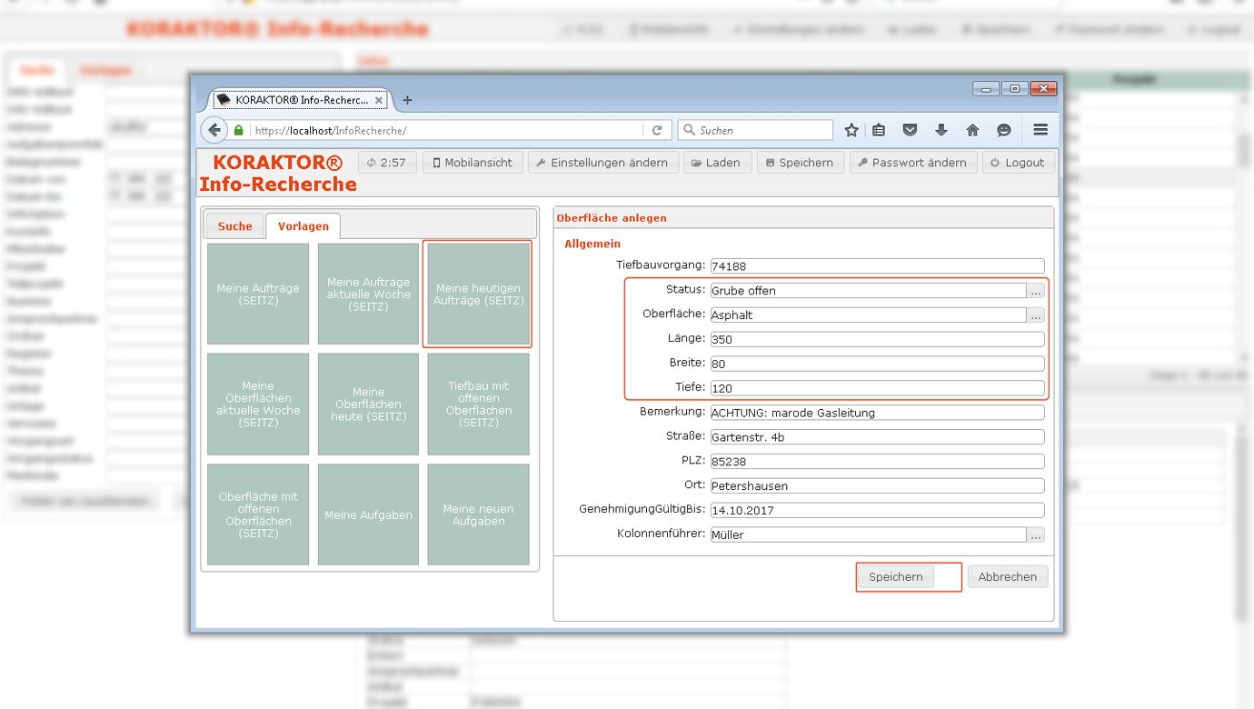Toggle Mobilansicht in the top toolbar
This screenshot has height=709, width=1254.
pyautogui.click(x=472, y=163)
